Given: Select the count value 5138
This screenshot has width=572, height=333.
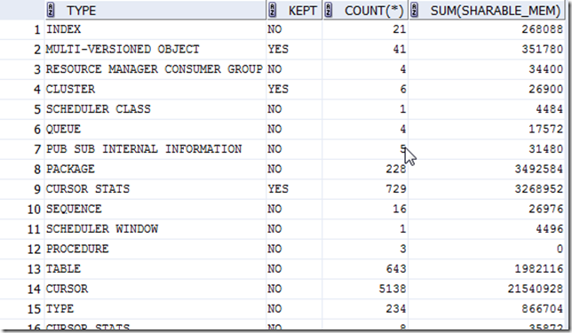Looking at the screenshot, I should pyautogui.click(x=393, y=289).
